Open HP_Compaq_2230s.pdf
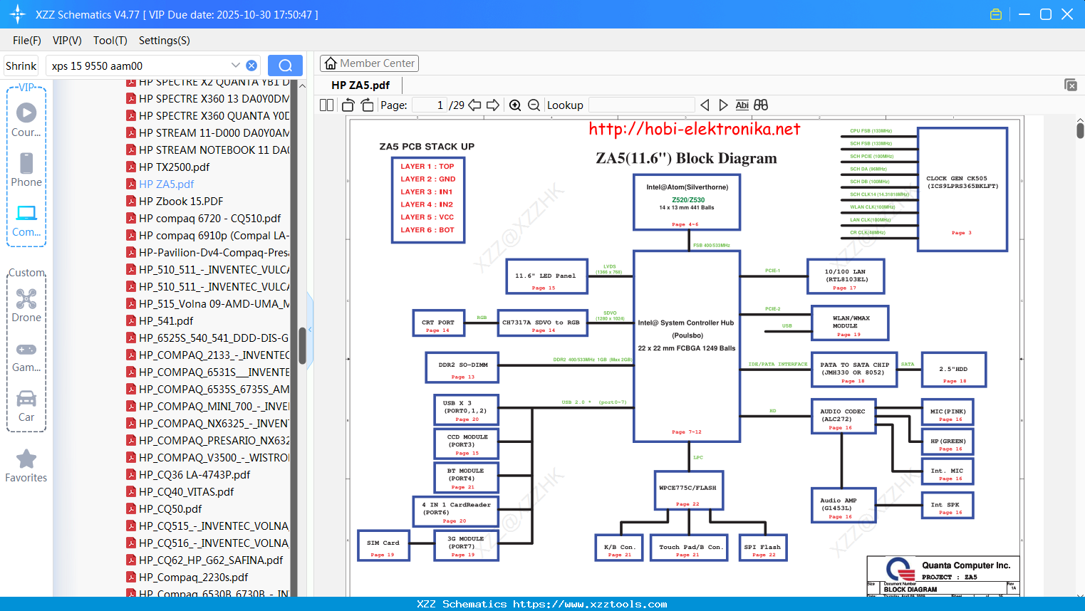The height and width of the screenshot is (611, 1085). (x=193, y=577)
